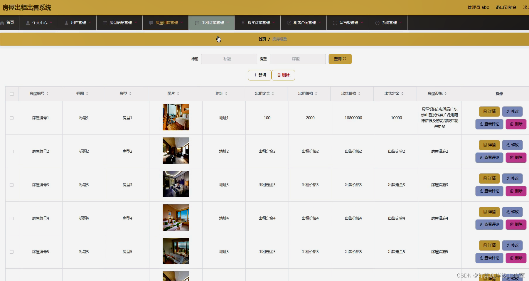Image resolution: width=529 pixels, height=281 pixels.
Task: Sort by 地址 column arrows
Action: click(226, 93)
